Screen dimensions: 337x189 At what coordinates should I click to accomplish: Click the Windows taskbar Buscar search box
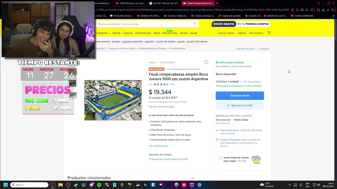(29, 185)
